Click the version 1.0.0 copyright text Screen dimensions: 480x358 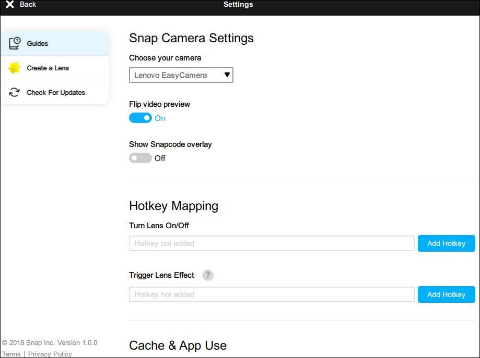(50, 343)
